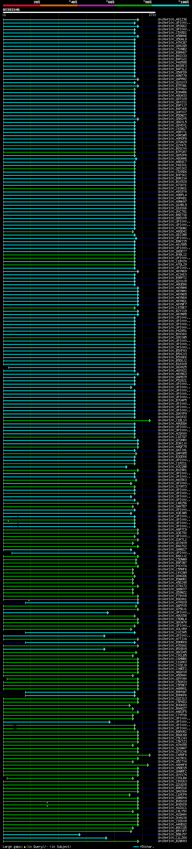Click the green alignment bar for B7FH10
This screenshot has height=849, width=192.
pos(69,89)
